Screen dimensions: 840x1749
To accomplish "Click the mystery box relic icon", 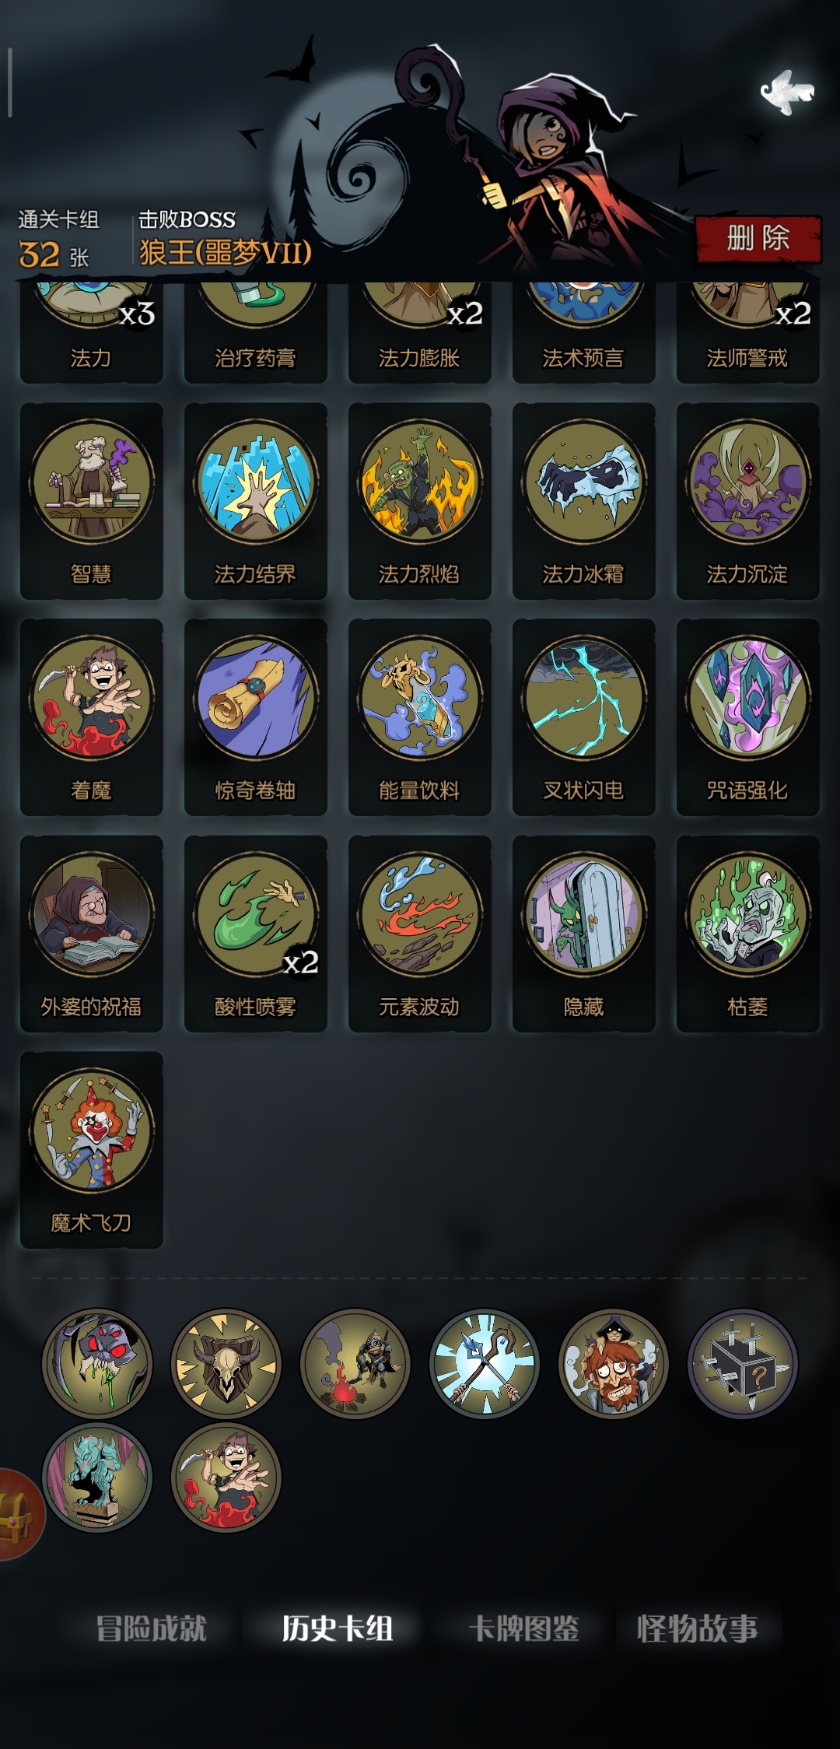I will pos(744,1363).
